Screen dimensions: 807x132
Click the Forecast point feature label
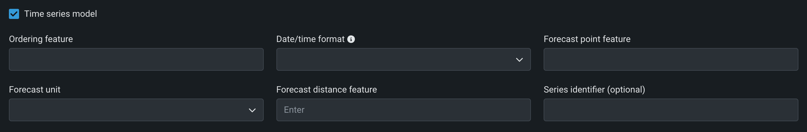(x=587, y=39)
